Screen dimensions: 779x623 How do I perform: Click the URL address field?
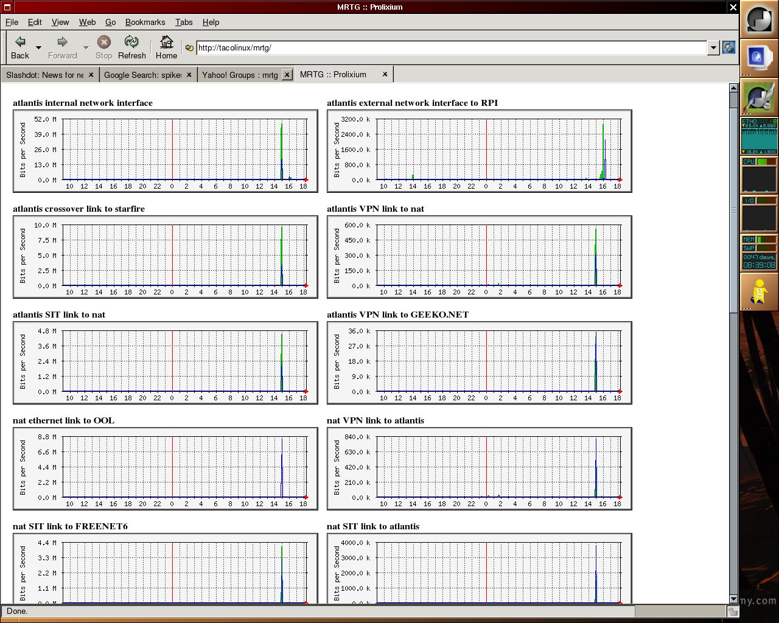pos(452,48)
